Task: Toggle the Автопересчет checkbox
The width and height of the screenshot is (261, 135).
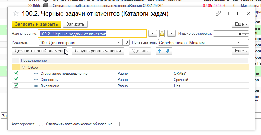Action: click(x=41, y=124)
